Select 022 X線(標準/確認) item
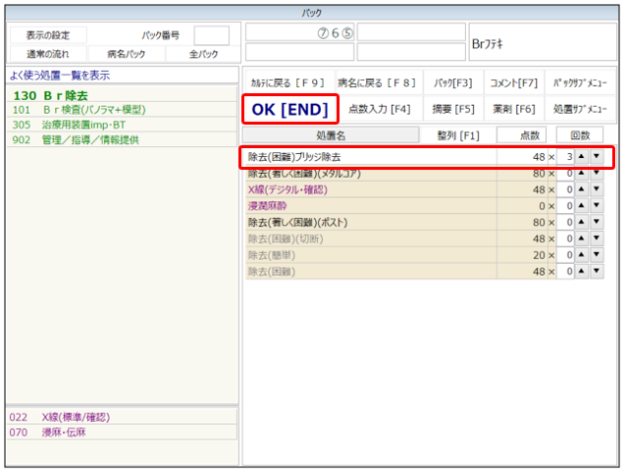 point(74,417)
